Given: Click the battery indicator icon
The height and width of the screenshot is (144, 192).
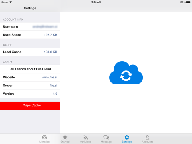Looking at the screenshot, I should click(188, 2).
